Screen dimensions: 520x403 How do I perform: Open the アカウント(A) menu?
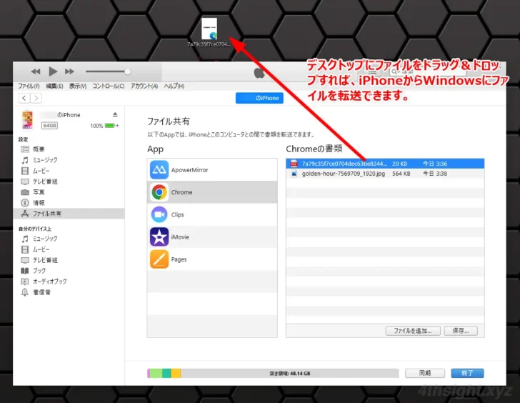pos(144,86)
